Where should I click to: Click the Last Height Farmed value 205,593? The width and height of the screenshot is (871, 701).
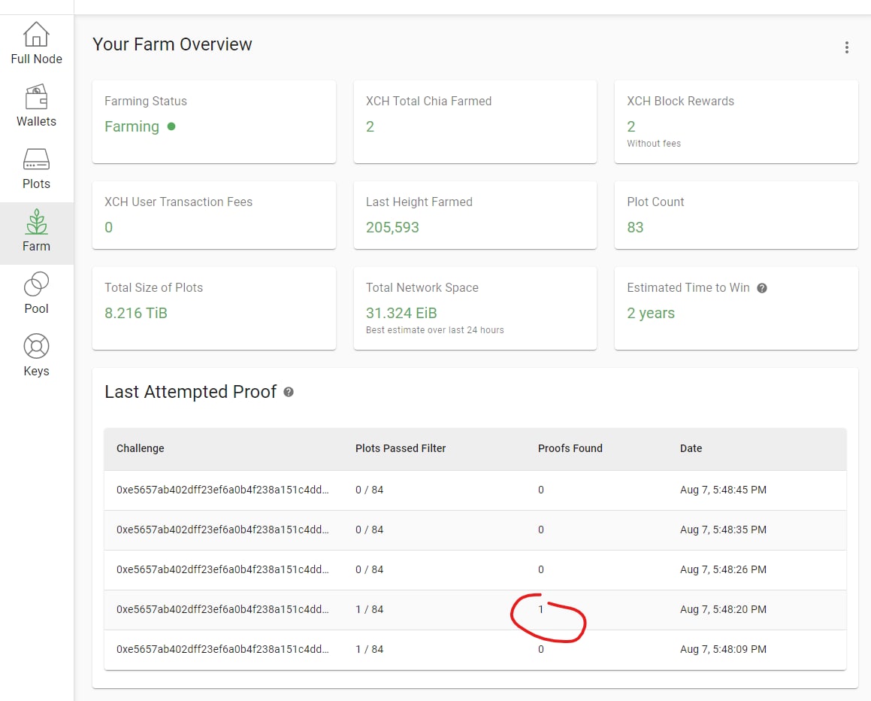pyautogui.click(x=392, y=227)
